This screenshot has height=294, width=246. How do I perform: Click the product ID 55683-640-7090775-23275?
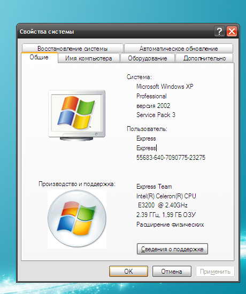click(x=171, y=158)
